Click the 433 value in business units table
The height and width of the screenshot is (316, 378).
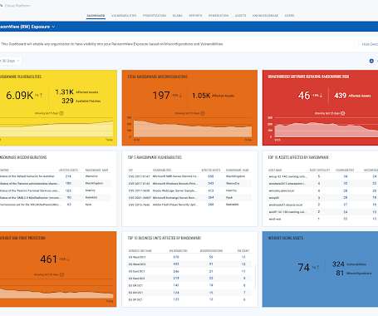(x=176, y=264)
